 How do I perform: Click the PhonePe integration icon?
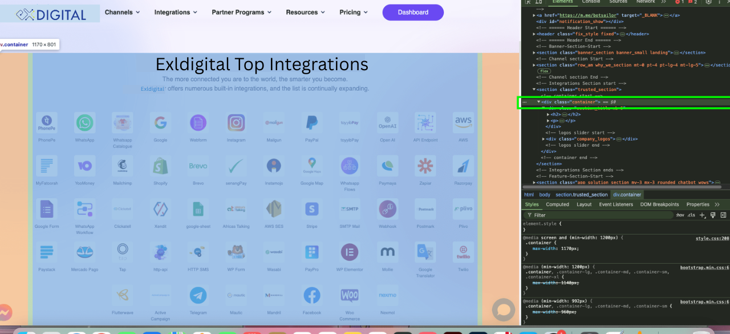(x=47, y=122)
